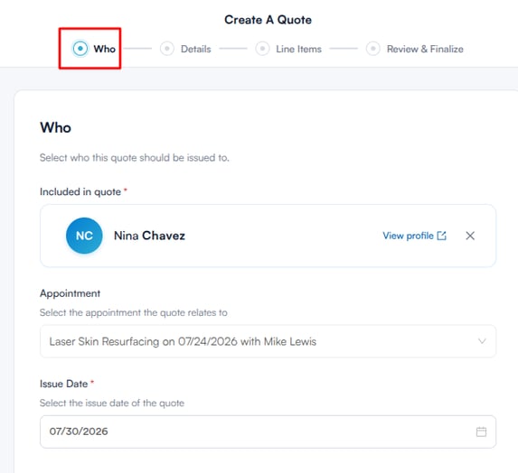The width and height of the screenshot is (518, 473).
Task: Click the Included in quote label
Action: click(80, 191)
